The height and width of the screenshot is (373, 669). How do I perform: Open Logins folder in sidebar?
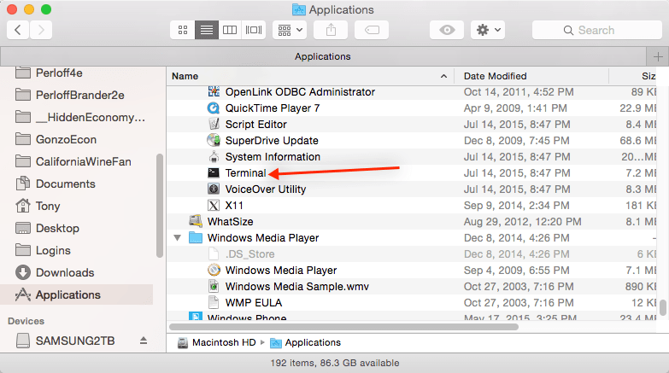coord(53,250)
